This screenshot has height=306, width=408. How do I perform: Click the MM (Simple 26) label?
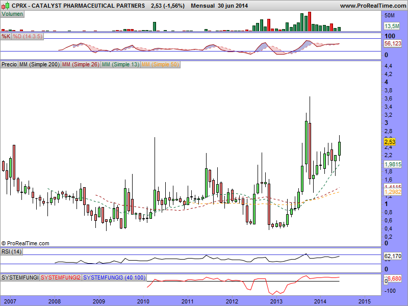(x=81, y=64)
